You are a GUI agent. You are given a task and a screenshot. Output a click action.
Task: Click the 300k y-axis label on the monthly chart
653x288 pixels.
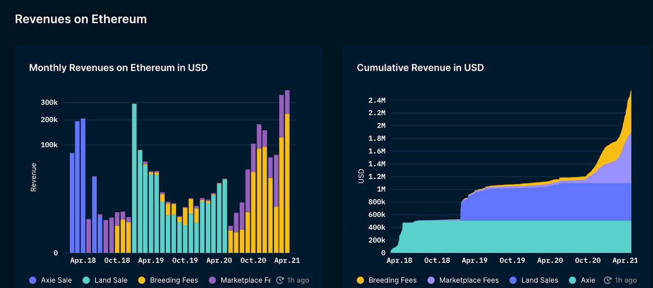[49, 102]
